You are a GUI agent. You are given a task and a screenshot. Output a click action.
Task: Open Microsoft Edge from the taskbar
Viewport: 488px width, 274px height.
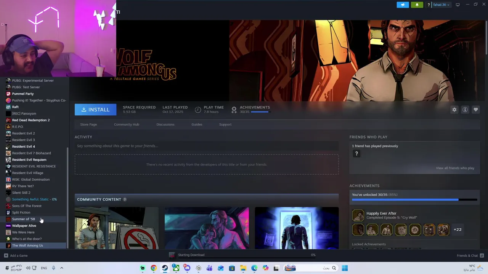(254, 268)
